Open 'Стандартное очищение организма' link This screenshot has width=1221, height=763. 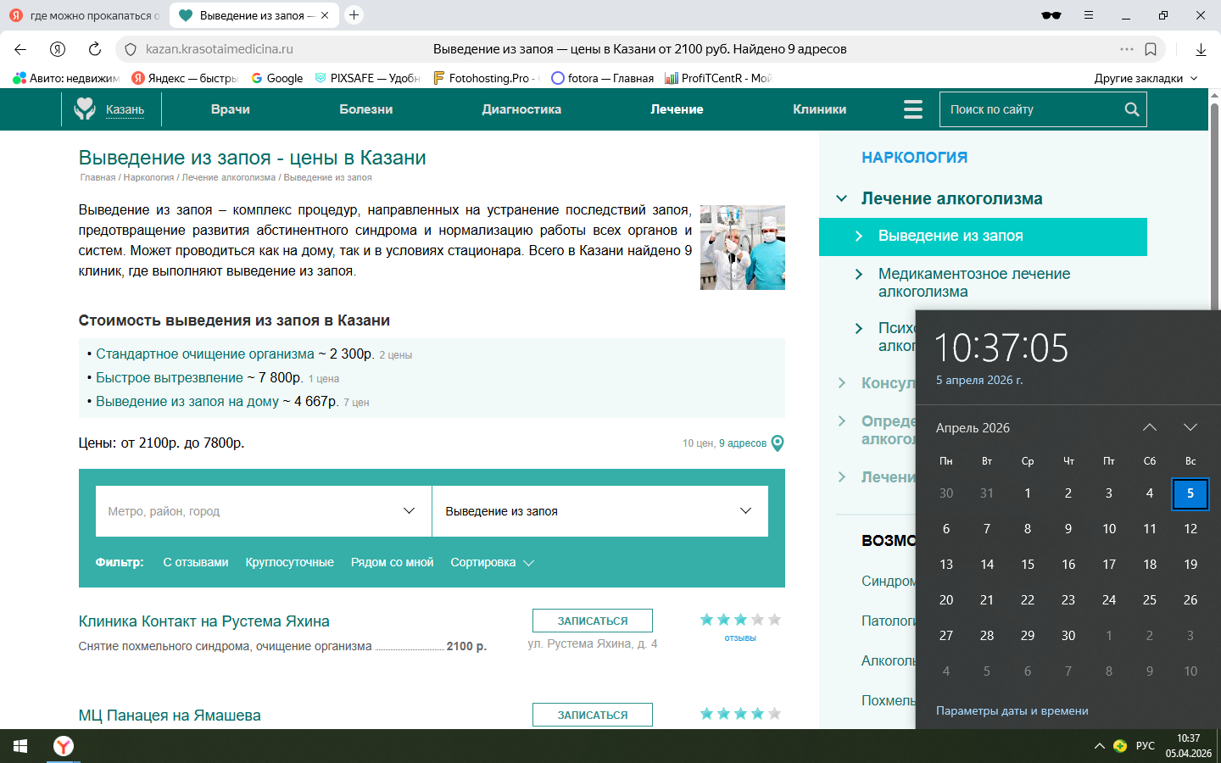(204, 354)
